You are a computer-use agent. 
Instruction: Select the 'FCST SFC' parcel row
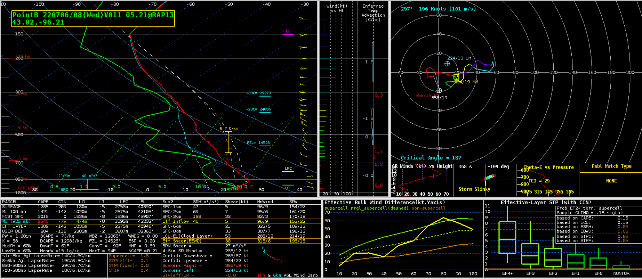tap(81, 216)
